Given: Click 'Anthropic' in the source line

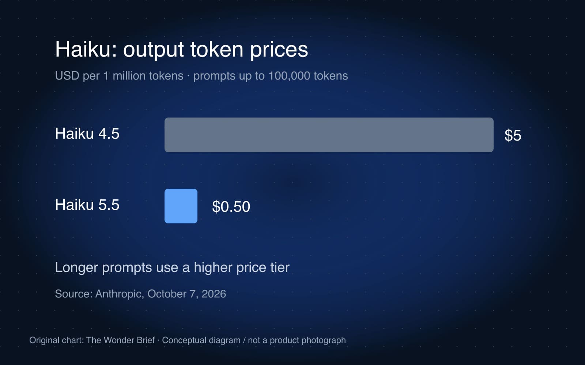Looking at the screenshot, I should [x=119, y=294].
